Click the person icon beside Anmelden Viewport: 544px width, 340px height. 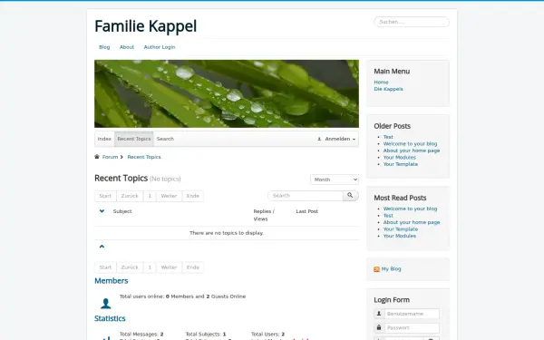[319, 139]
